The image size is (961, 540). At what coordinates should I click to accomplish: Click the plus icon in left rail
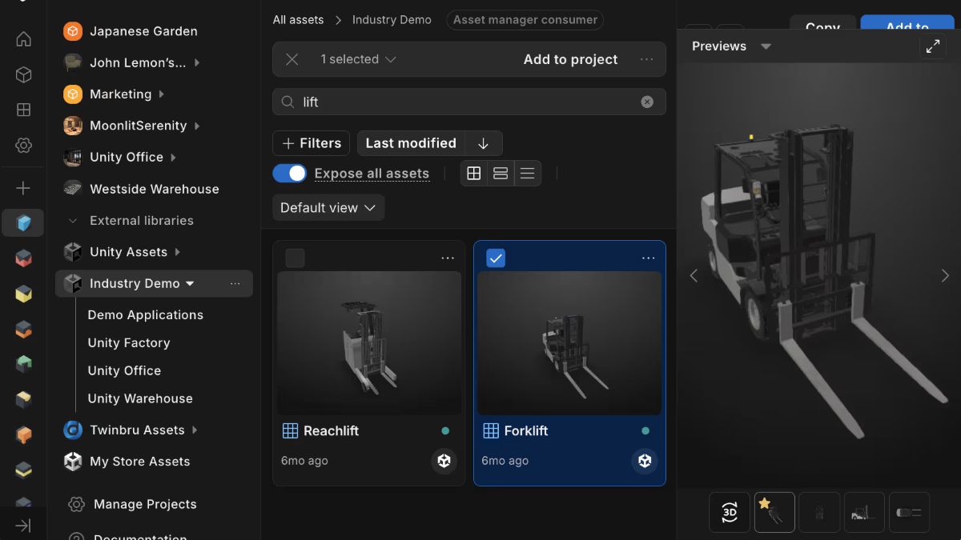(x=23, y=188)
